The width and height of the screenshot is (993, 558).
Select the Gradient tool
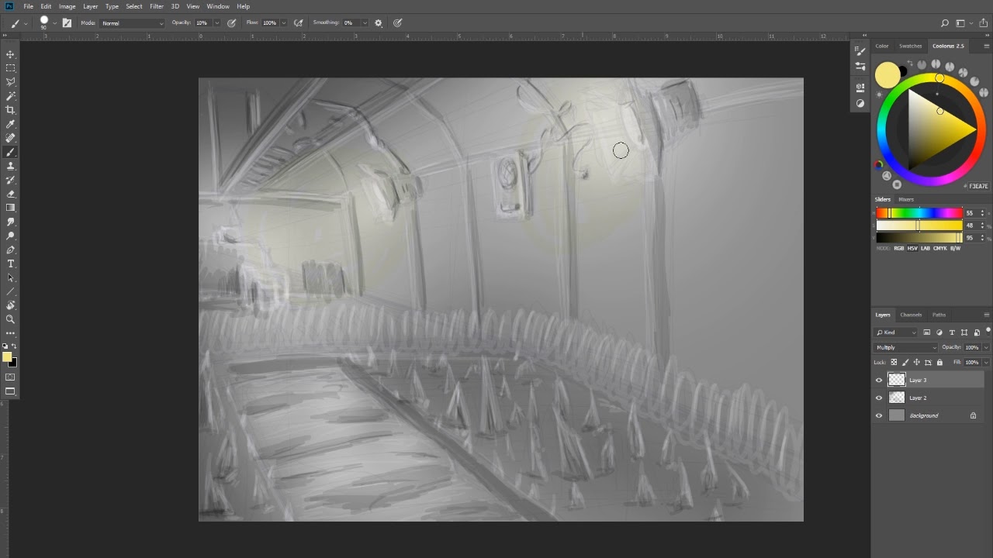10,208
